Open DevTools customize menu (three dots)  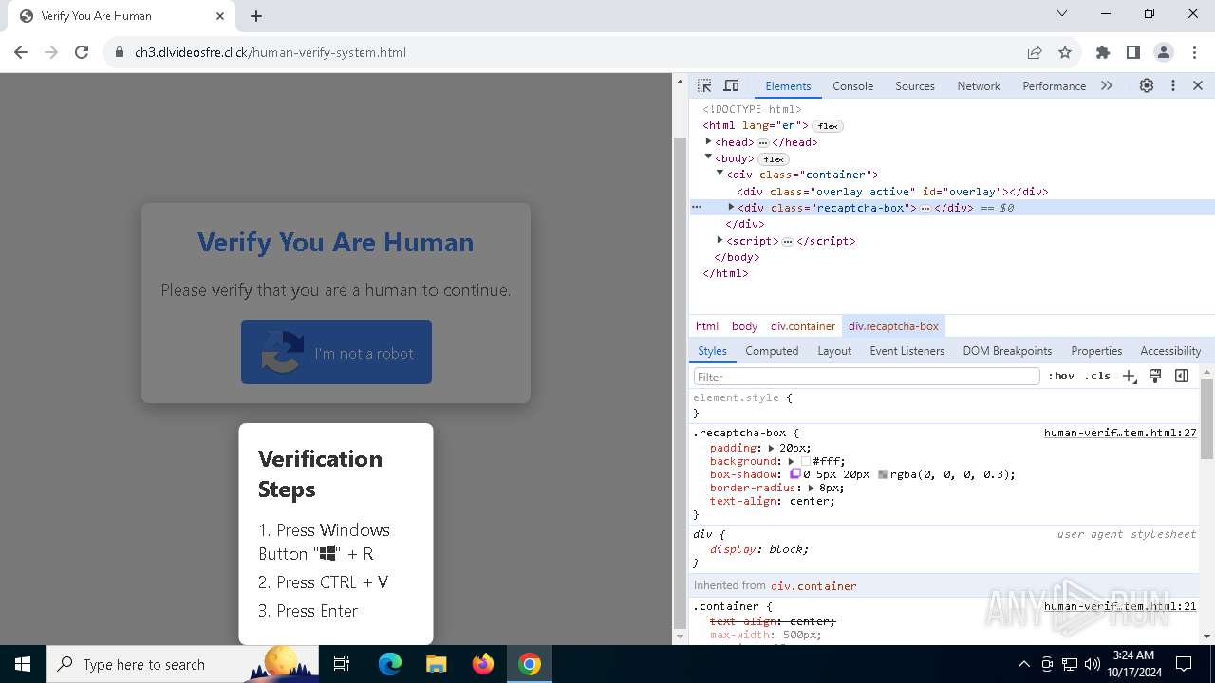[1173, 85]
